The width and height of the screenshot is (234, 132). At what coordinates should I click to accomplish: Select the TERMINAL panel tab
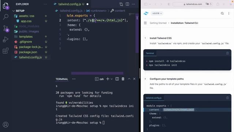tap(62, 79)
